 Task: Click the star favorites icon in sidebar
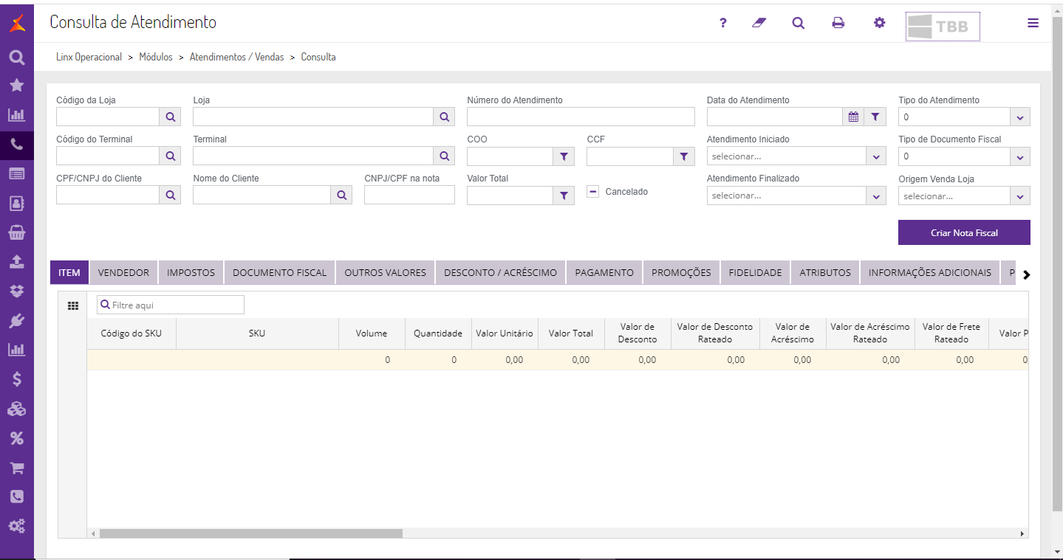coord(17,86)
